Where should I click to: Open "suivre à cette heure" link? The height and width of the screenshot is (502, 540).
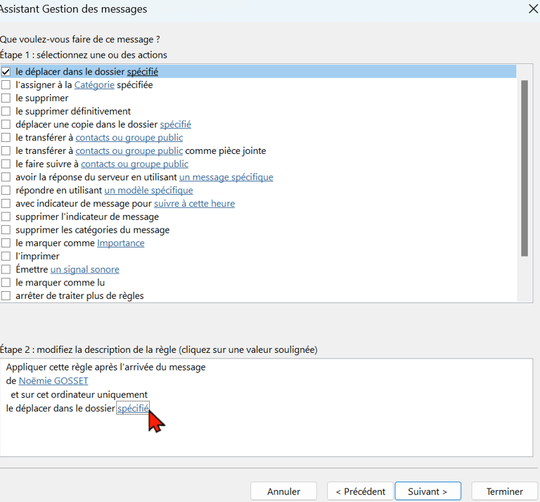pyautogui.click(x=194, y=203)
